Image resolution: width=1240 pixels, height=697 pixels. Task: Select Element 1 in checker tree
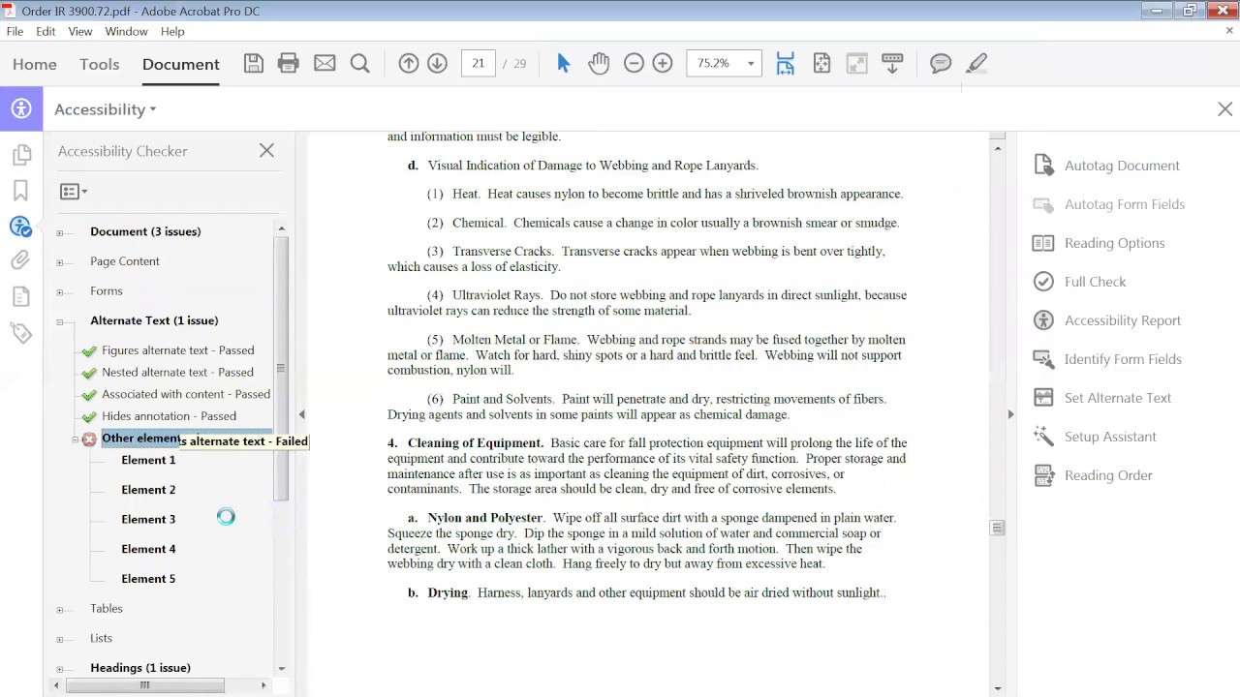[148, 460]
